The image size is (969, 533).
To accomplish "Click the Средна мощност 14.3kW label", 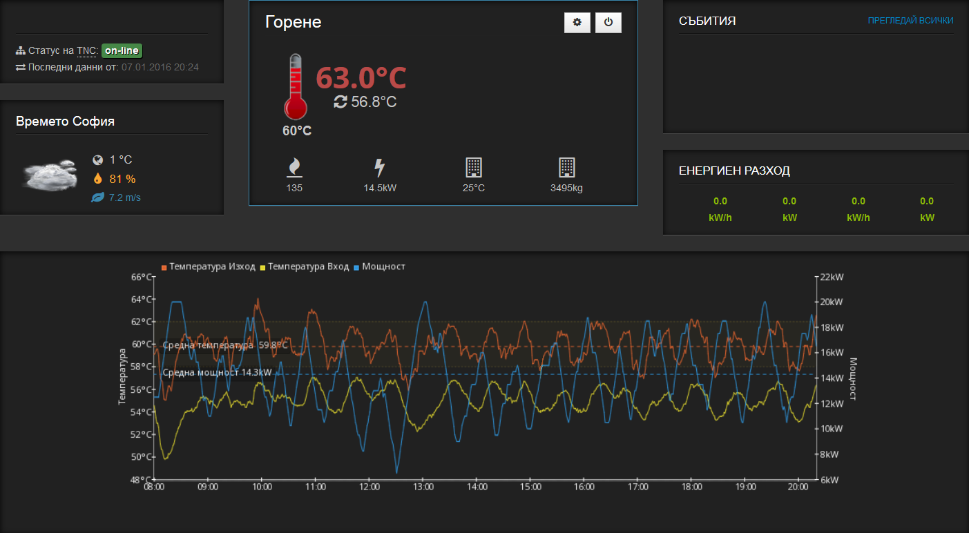I will pyautogui.click(x=217, y=373).
